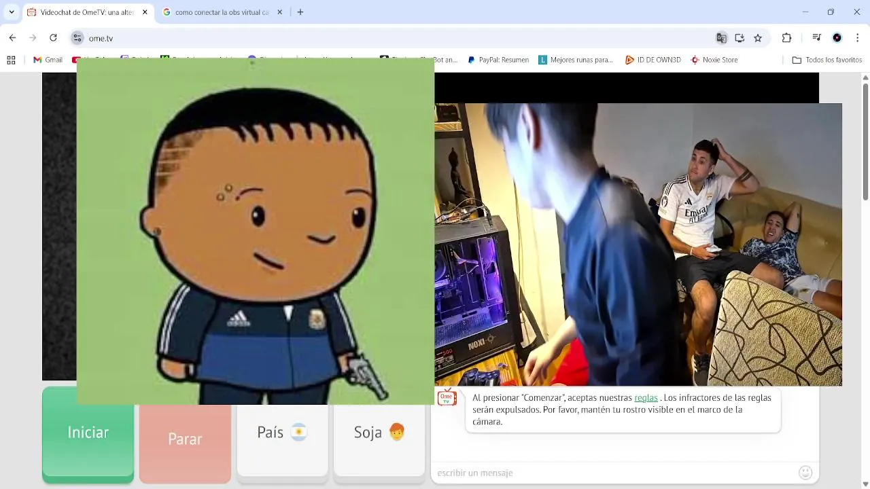Open the Extensions puzzle icon
The height and width of the screenshot is (489, 870).
[x=787, y=38]
